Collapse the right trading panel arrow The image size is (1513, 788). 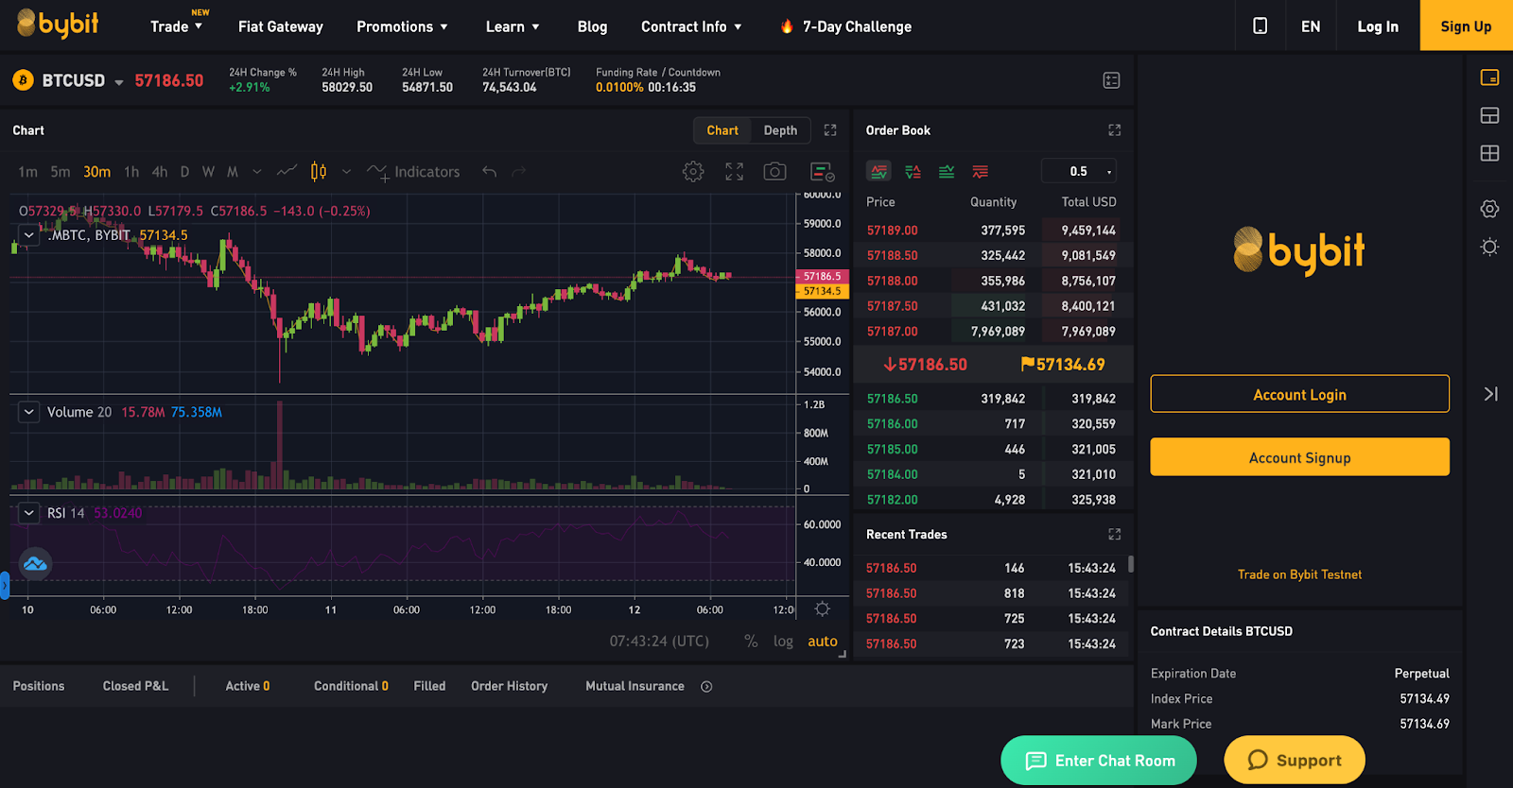(1490, 394)
